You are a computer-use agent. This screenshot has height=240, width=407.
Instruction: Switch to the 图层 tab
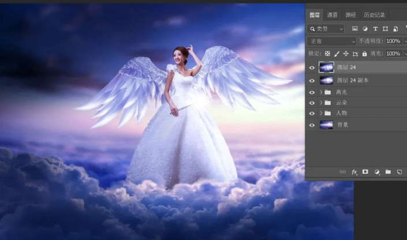pyautogui.click(x=315, y=15)
